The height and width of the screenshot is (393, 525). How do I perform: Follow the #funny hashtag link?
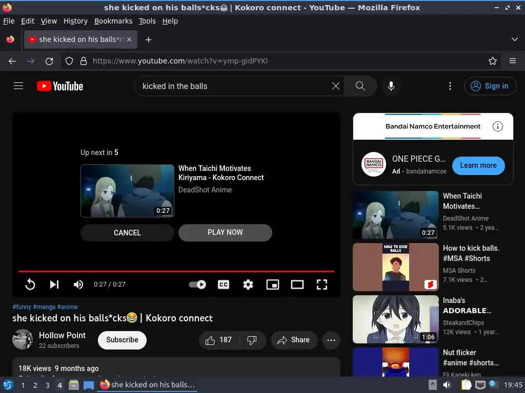pyautogui.click(x=22, y=307)
